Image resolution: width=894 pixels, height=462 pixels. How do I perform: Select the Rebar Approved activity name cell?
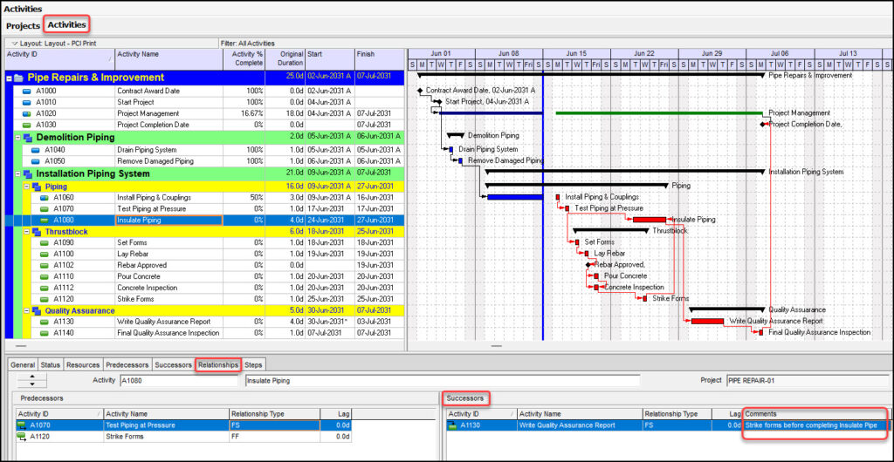pos(168,265)
